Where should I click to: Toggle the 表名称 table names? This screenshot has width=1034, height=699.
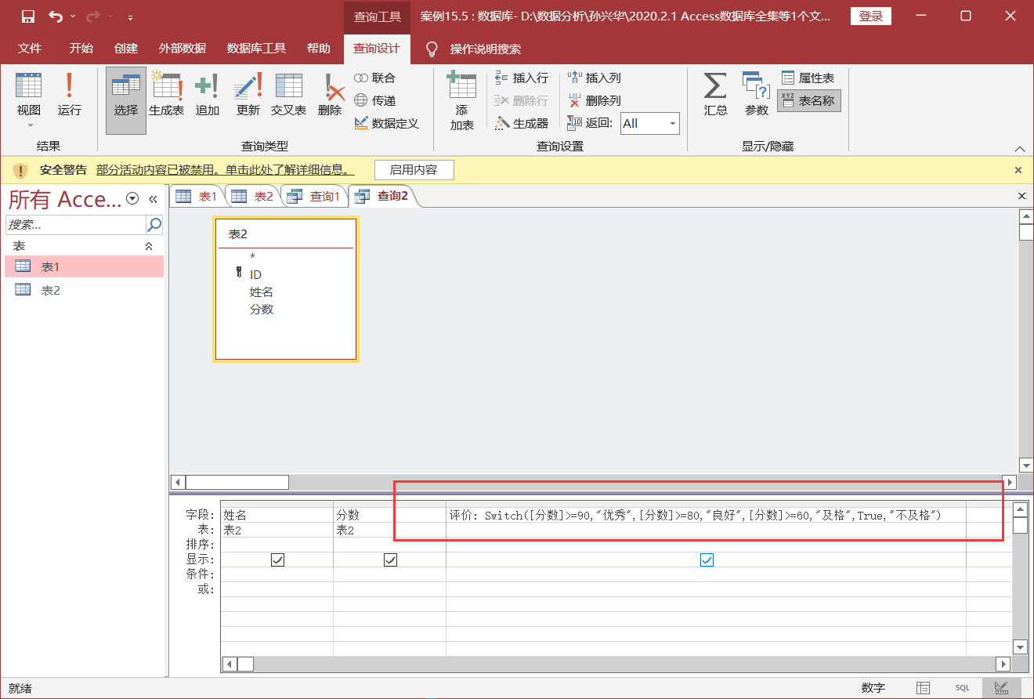[808, 101]
